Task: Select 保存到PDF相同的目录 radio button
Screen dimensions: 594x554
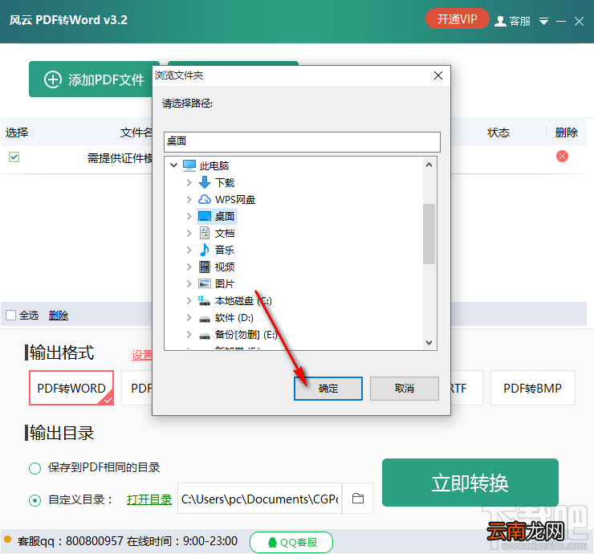Action: [x=35, y=468]
